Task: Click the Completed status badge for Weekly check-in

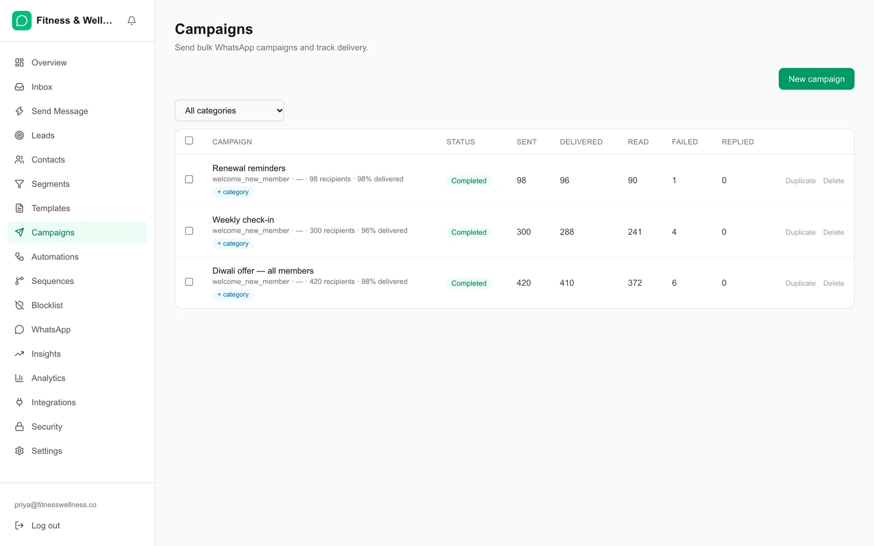Action: point(469,233)
